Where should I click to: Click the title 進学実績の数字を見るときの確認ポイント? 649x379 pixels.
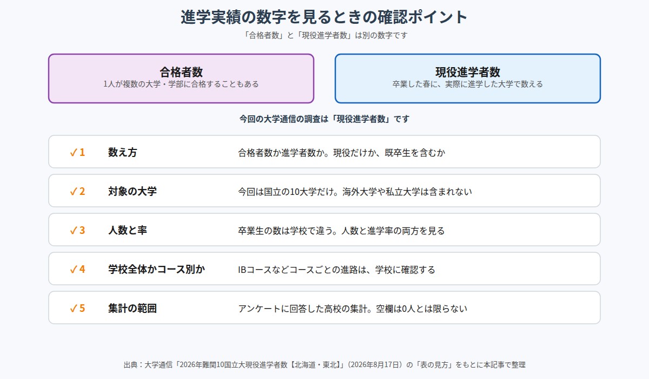point(324,17)
